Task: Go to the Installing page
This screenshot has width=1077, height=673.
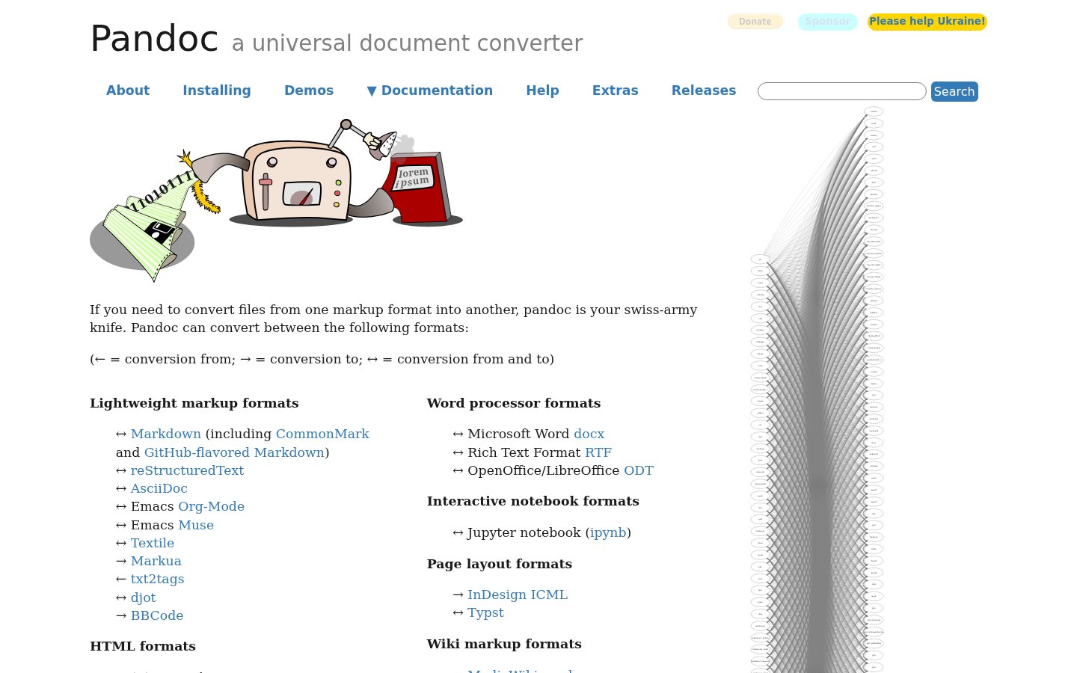Action: coord(217,90)
